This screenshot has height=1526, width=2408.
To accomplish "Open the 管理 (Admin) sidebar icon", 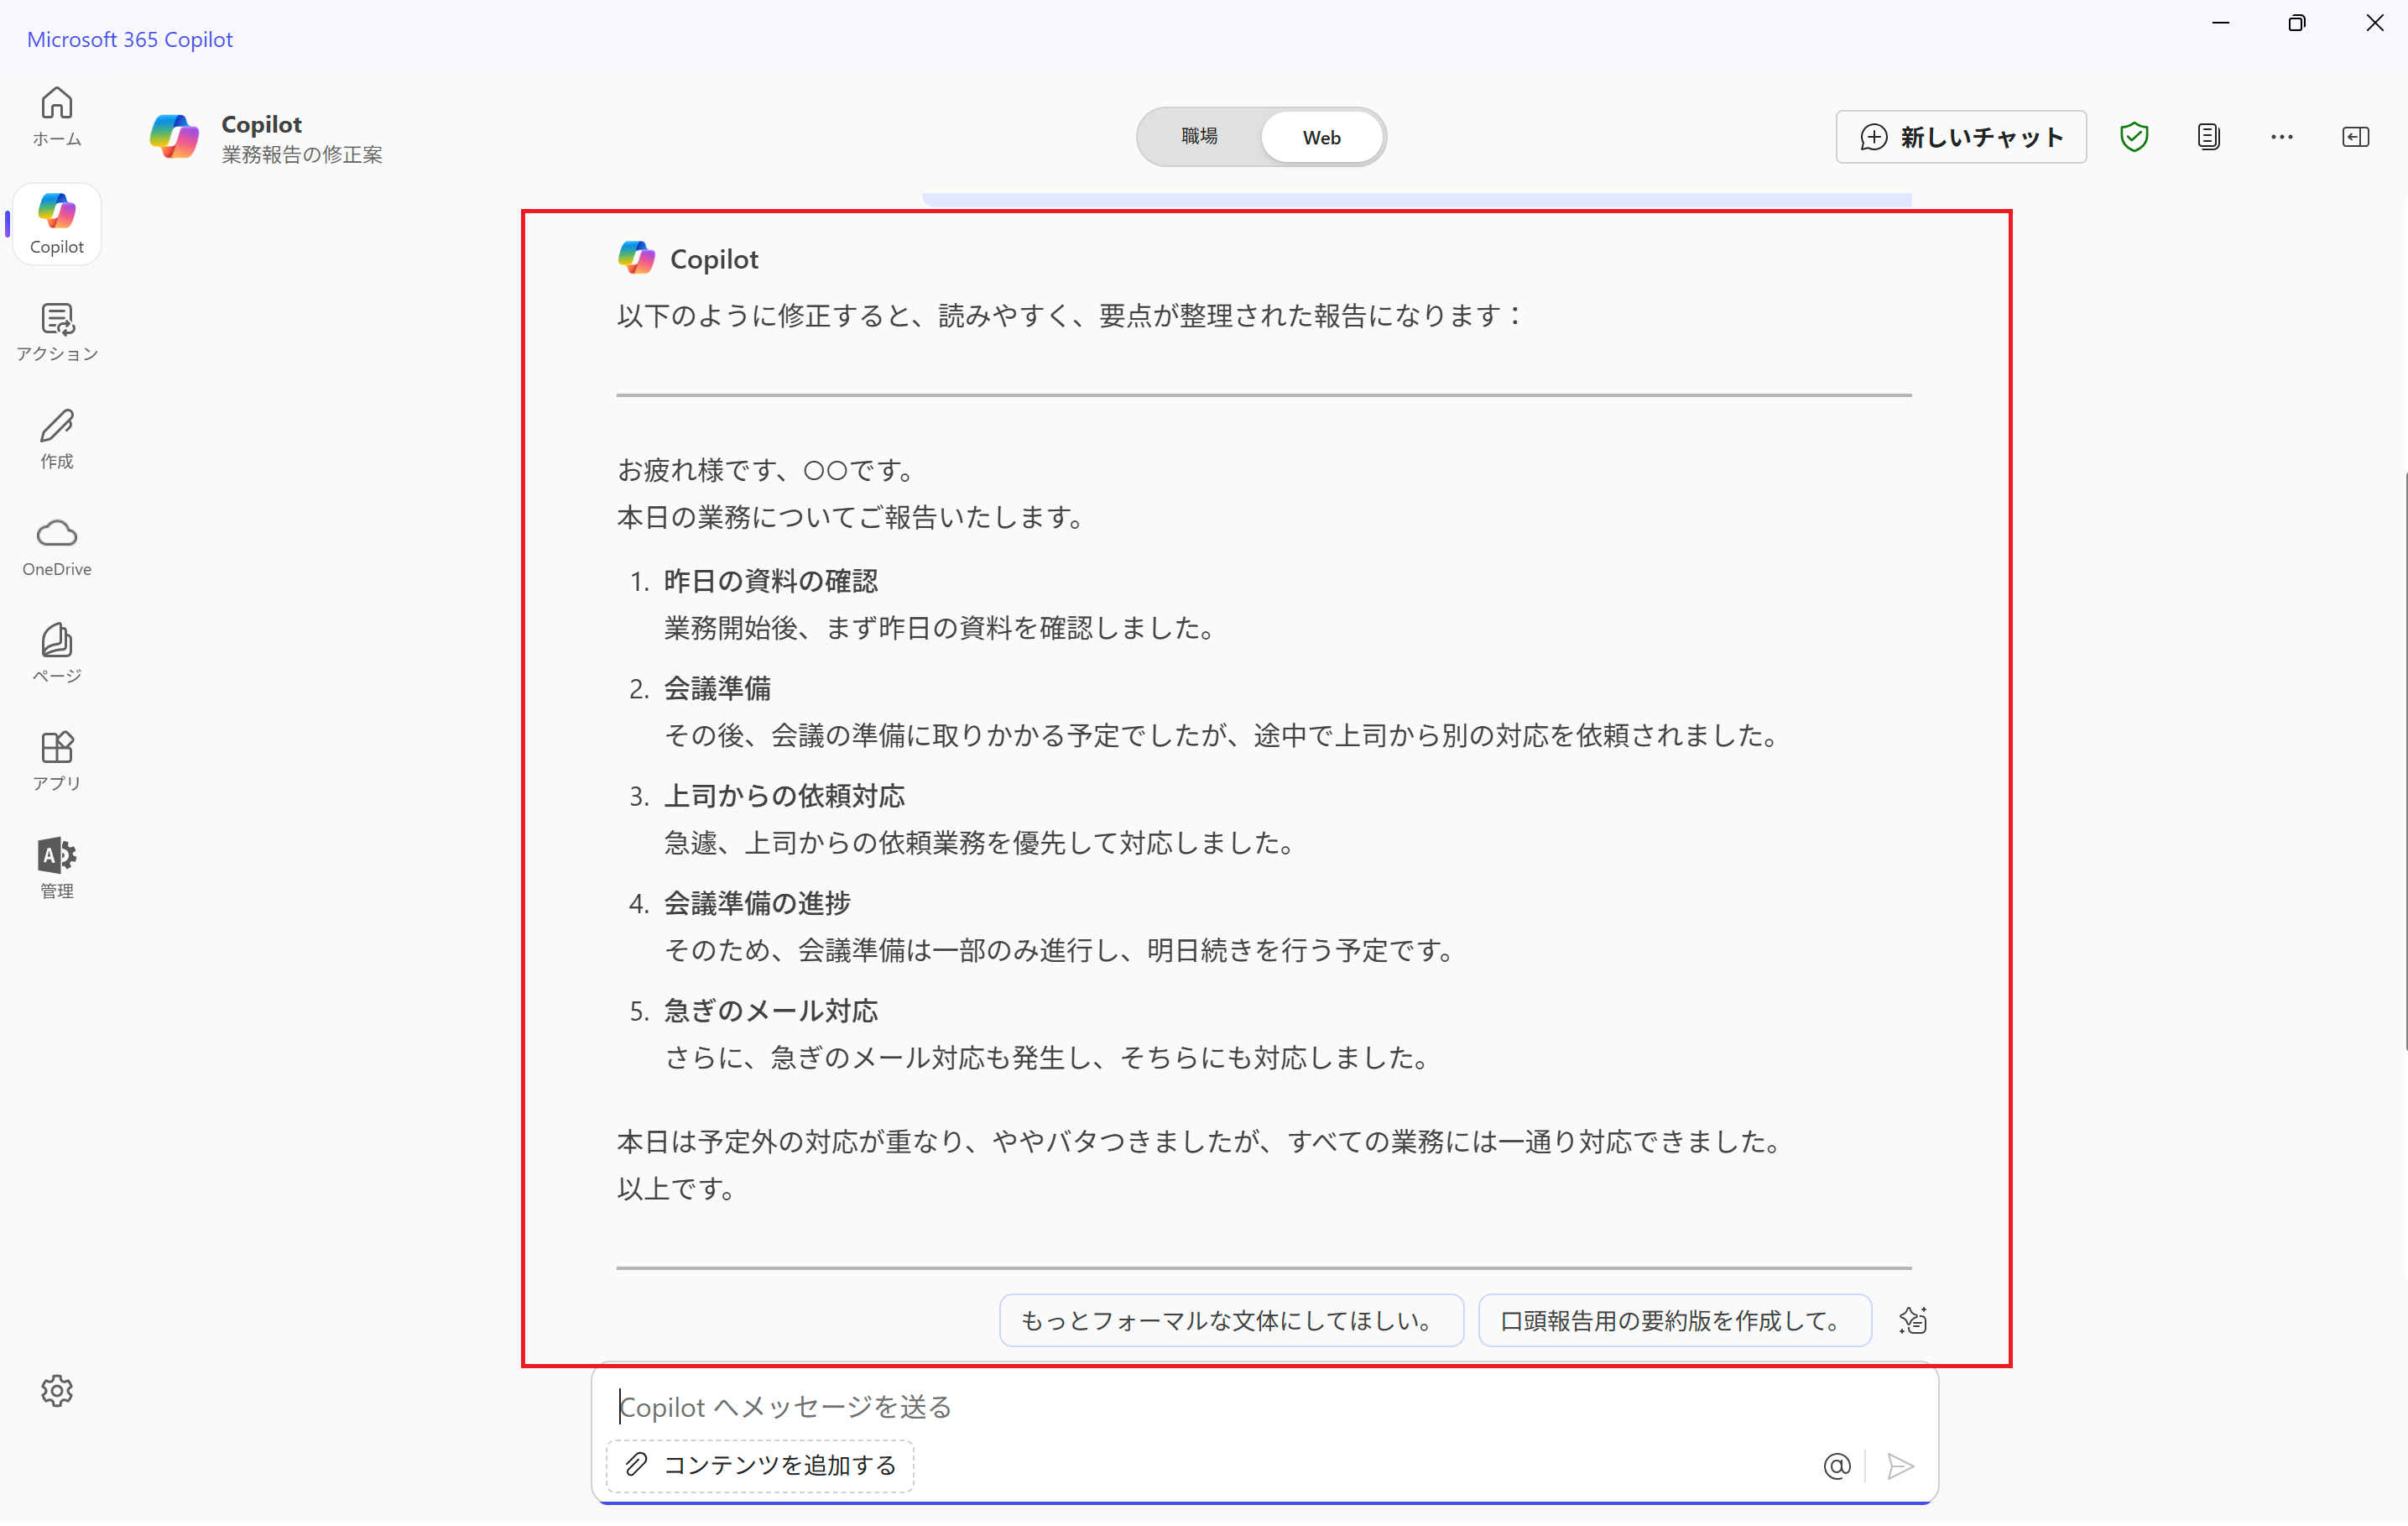I will pyautogui.click(x=57, y=868).
